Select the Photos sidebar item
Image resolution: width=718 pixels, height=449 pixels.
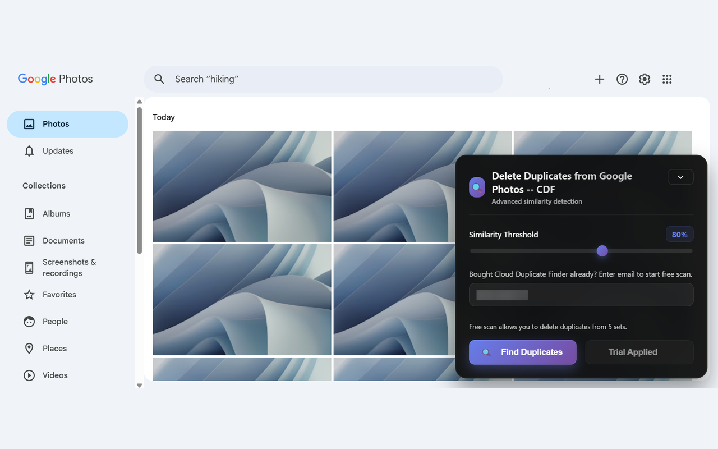click(67, 124)
